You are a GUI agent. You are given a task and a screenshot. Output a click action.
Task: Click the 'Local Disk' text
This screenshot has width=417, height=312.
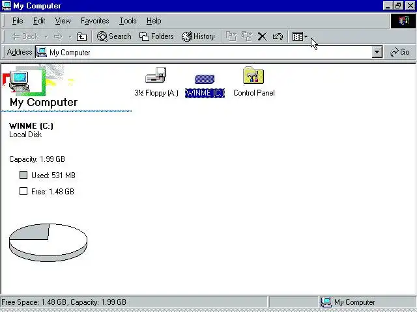[25, 135]
